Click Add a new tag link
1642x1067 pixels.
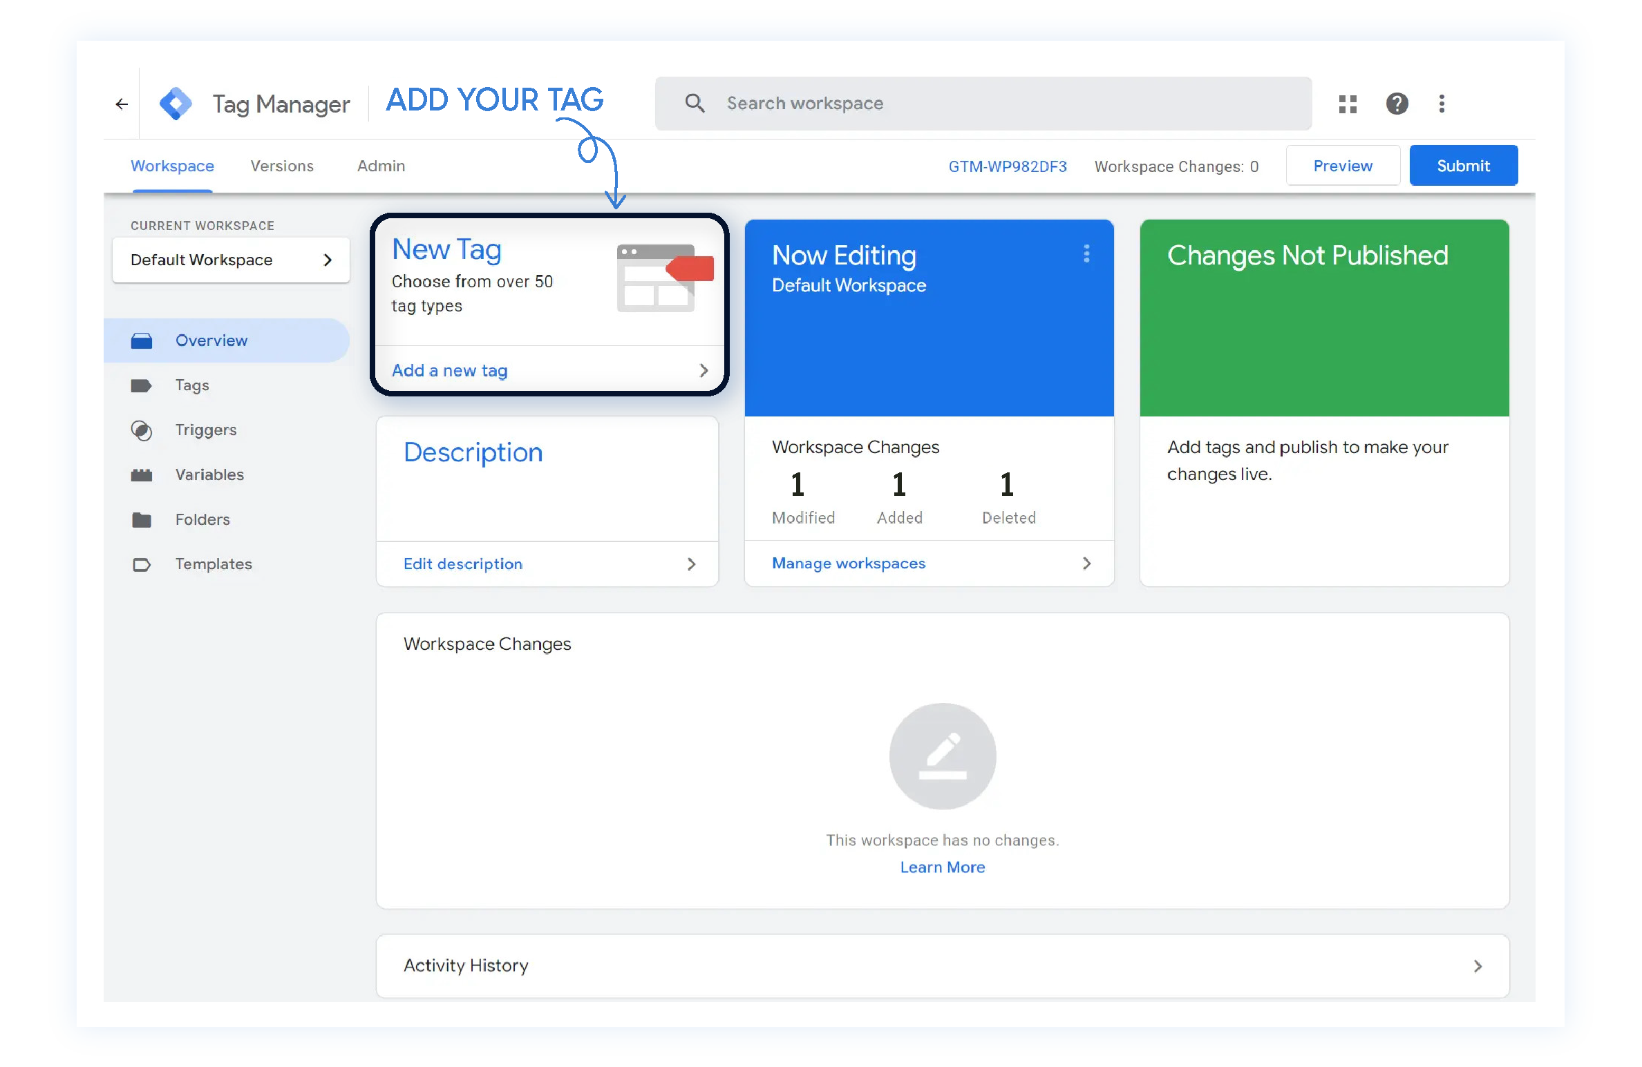tap(450, 371)
